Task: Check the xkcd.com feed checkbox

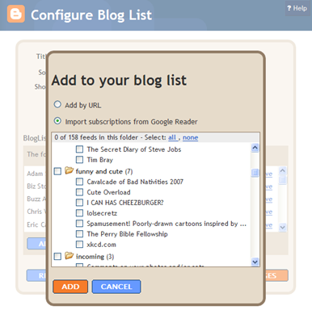Action: (79, 245)
